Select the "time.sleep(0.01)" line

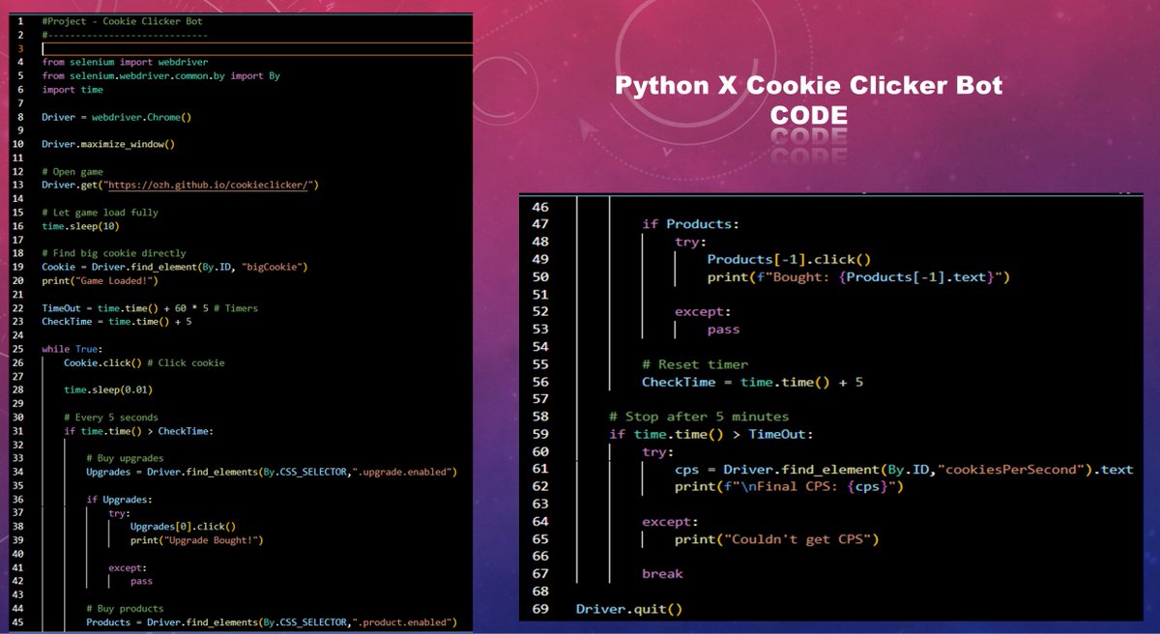point(108,389)
